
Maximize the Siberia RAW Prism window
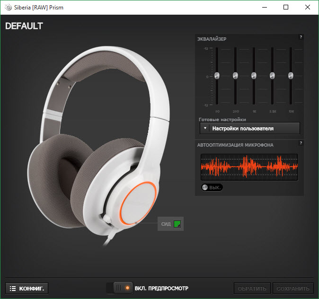click(x=286, y=7)
